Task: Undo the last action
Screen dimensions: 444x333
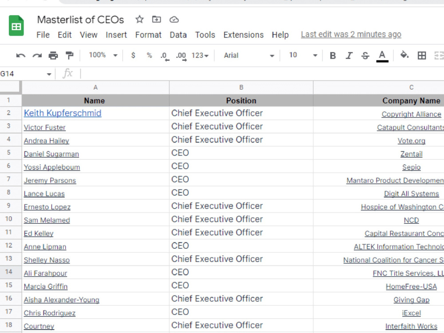Action: click(x=21, y=55)
